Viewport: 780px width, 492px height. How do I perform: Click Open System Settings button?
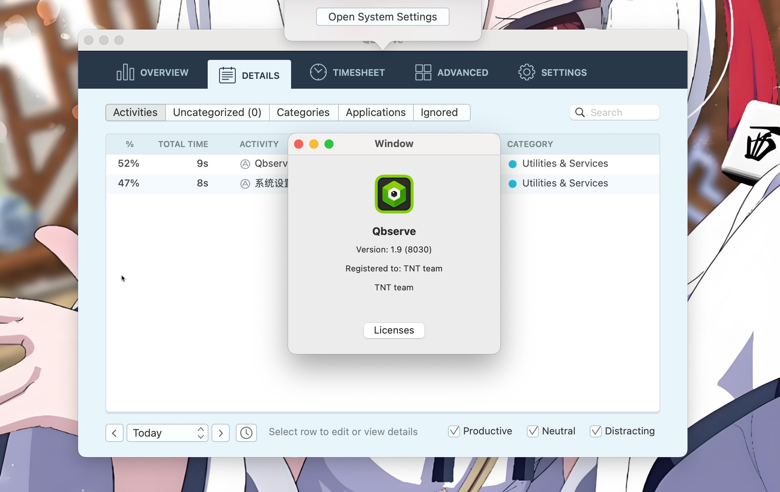click(x=383, y=17)
